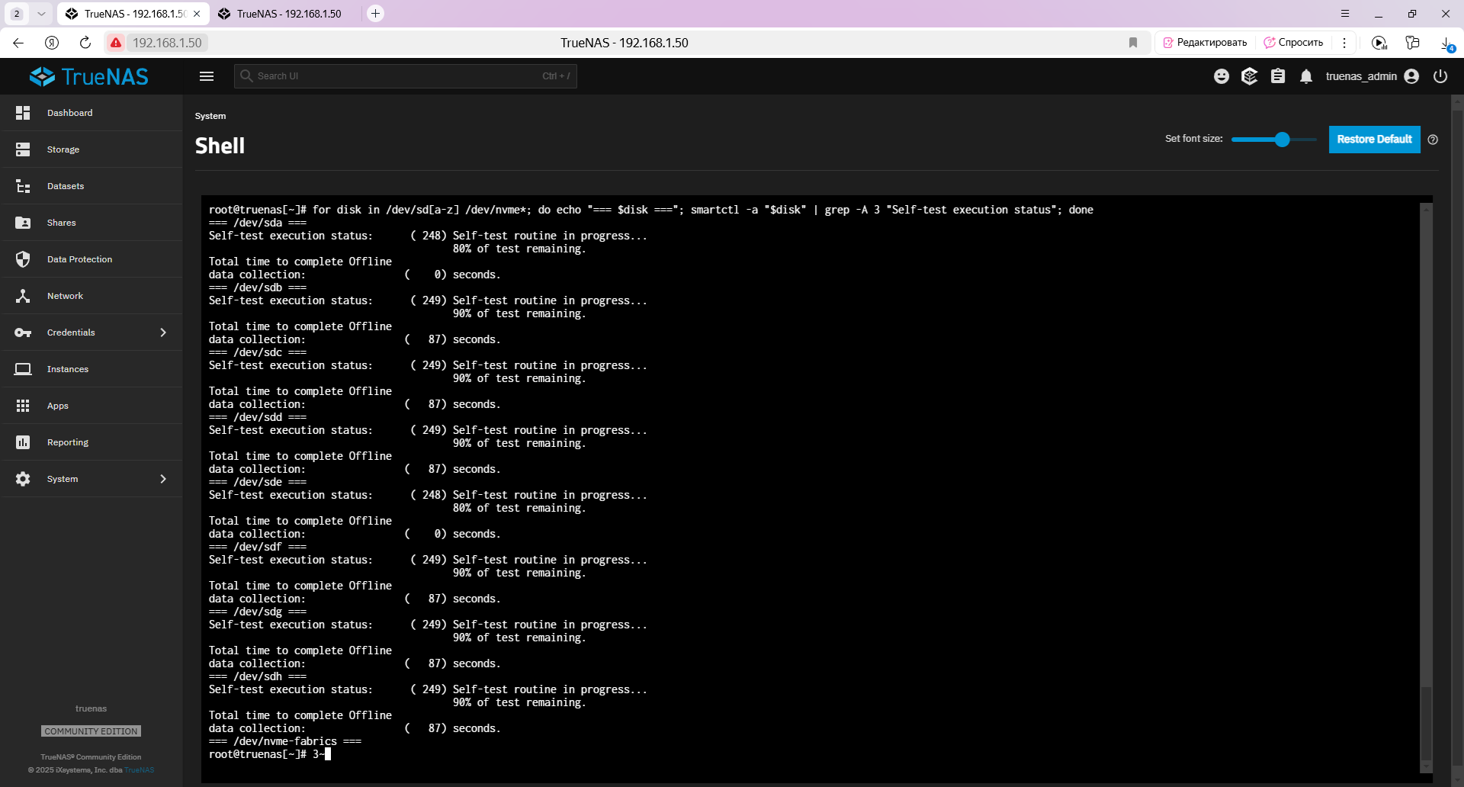Expand the Credentials submenu chevron

[163, 332]
